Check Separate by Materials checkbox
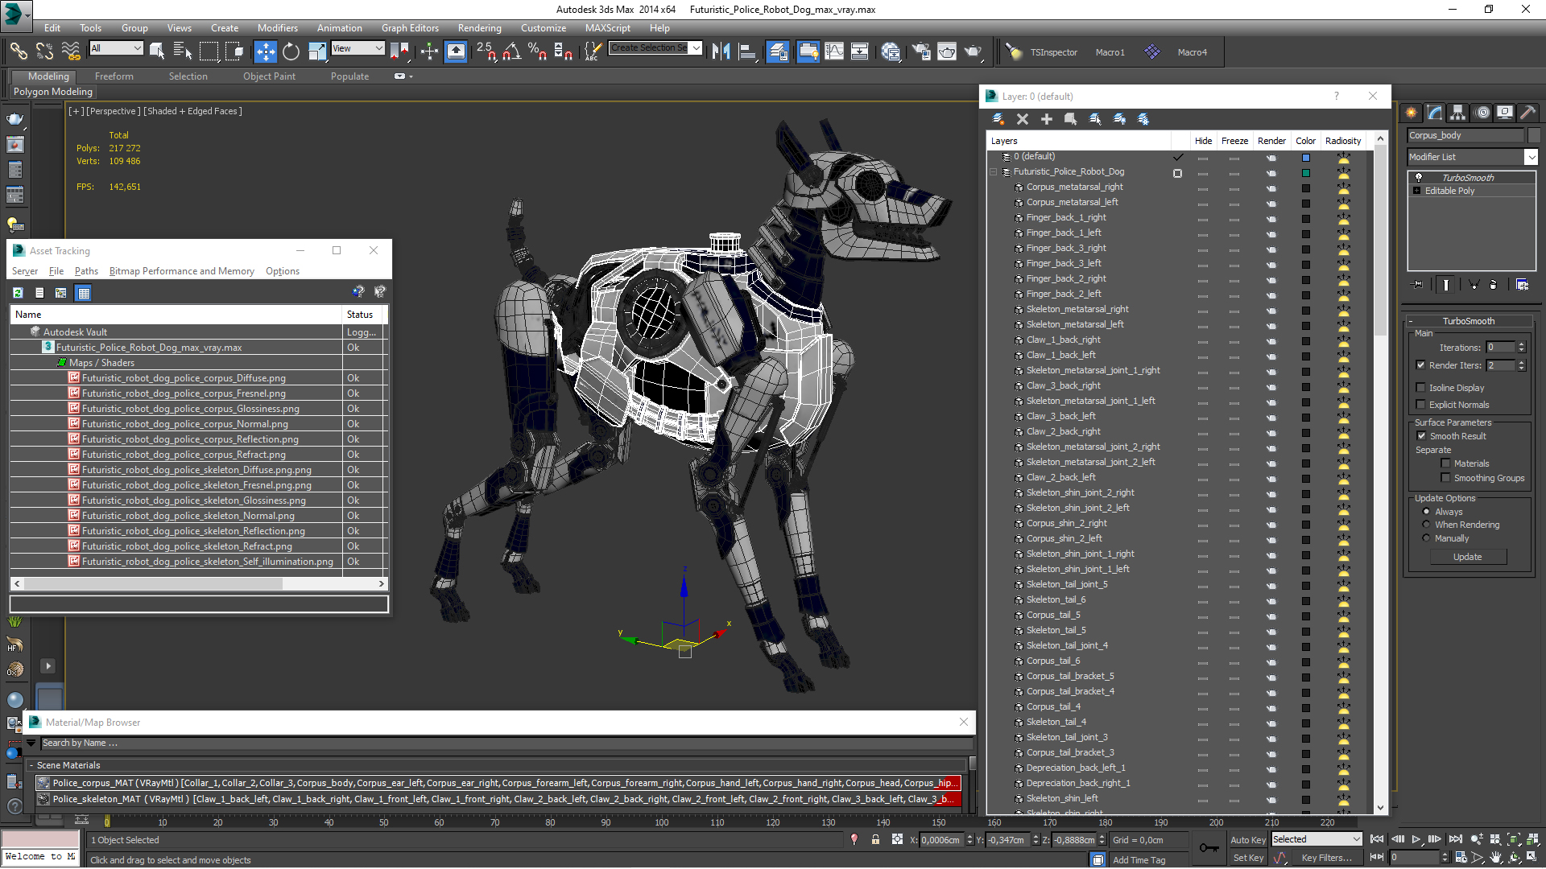The width and height of the screenshot is (1546, 869). [x=1446, y=463]
